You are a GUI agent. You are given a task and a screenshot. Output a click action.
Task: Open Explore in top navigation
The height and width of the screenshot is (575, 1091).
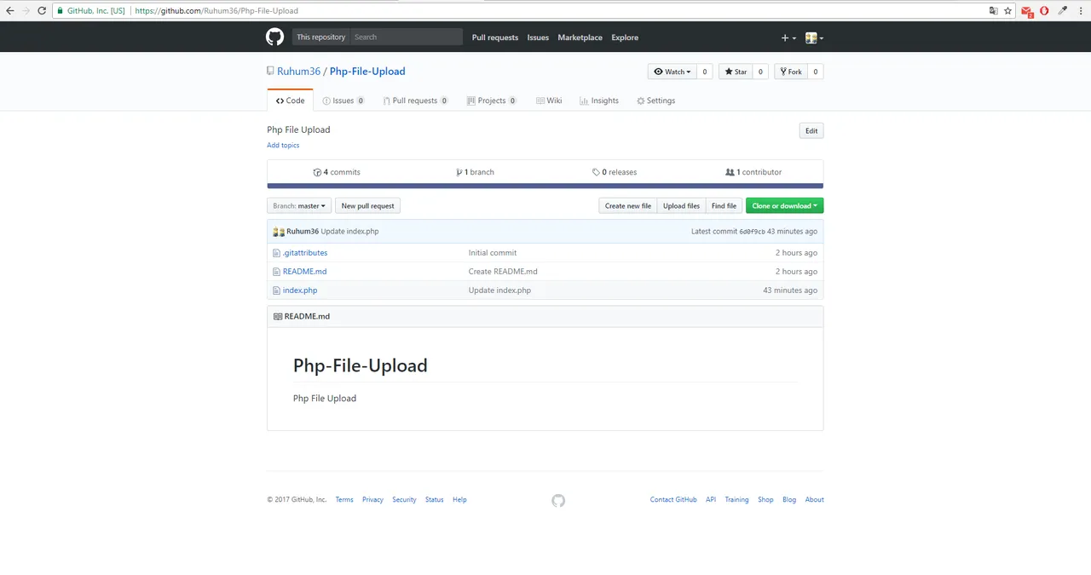tap(625, 37)
